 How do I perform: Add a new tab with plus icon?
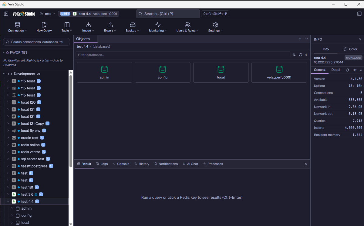[300, 39]
